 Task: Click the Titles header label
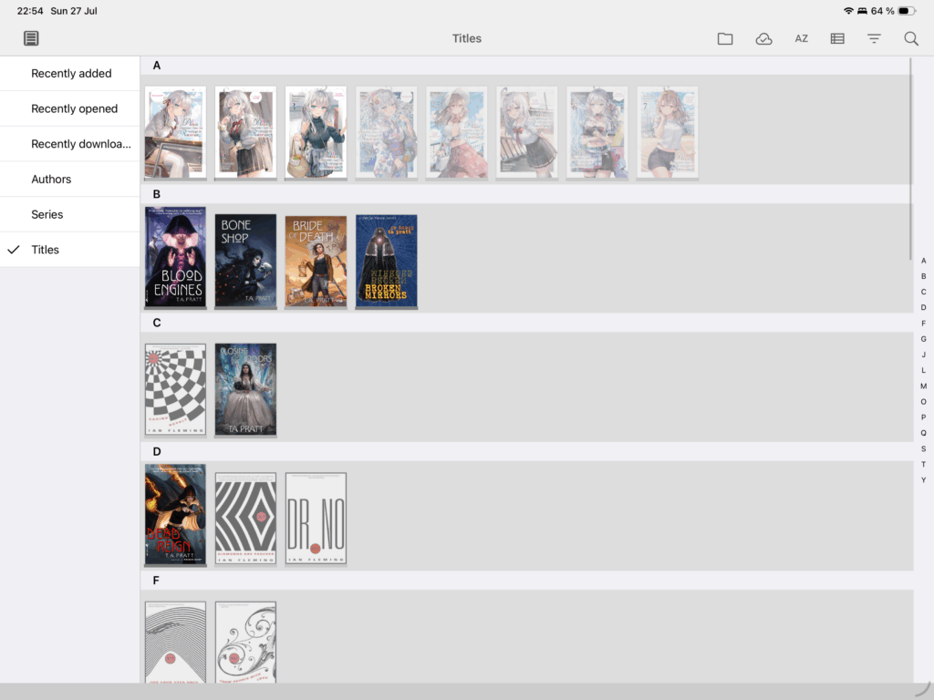[466, 38]
